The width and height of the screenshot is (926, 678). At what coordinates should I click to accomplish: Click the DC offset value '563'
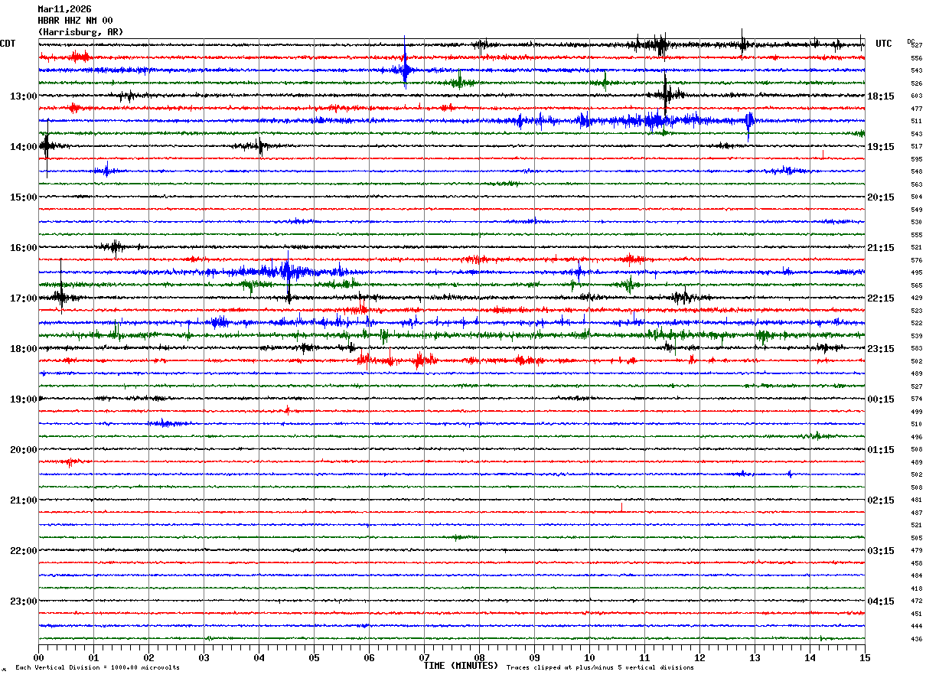916,184
